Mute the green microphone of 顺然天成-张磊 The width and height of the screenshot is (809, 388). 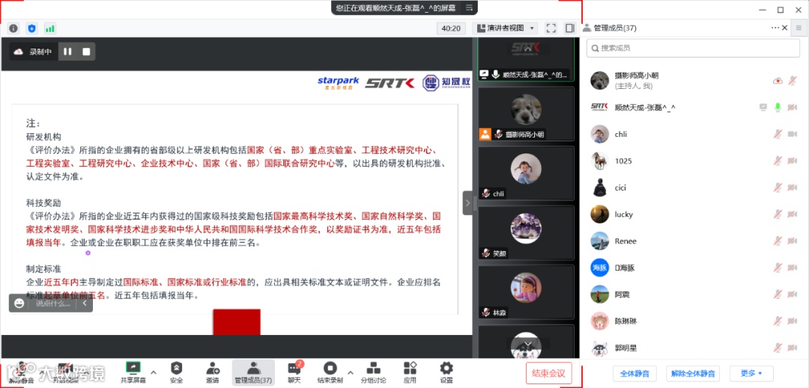pos(778,107)
